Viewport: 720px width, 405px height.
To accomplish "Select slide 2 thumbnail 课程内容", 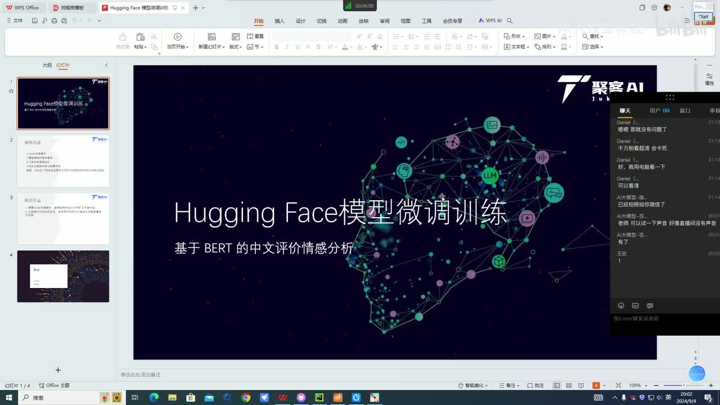I will tap(63, 161).
